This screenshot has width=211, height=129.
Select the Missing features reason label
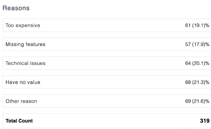pyautogui.click(x=25, y=44)
